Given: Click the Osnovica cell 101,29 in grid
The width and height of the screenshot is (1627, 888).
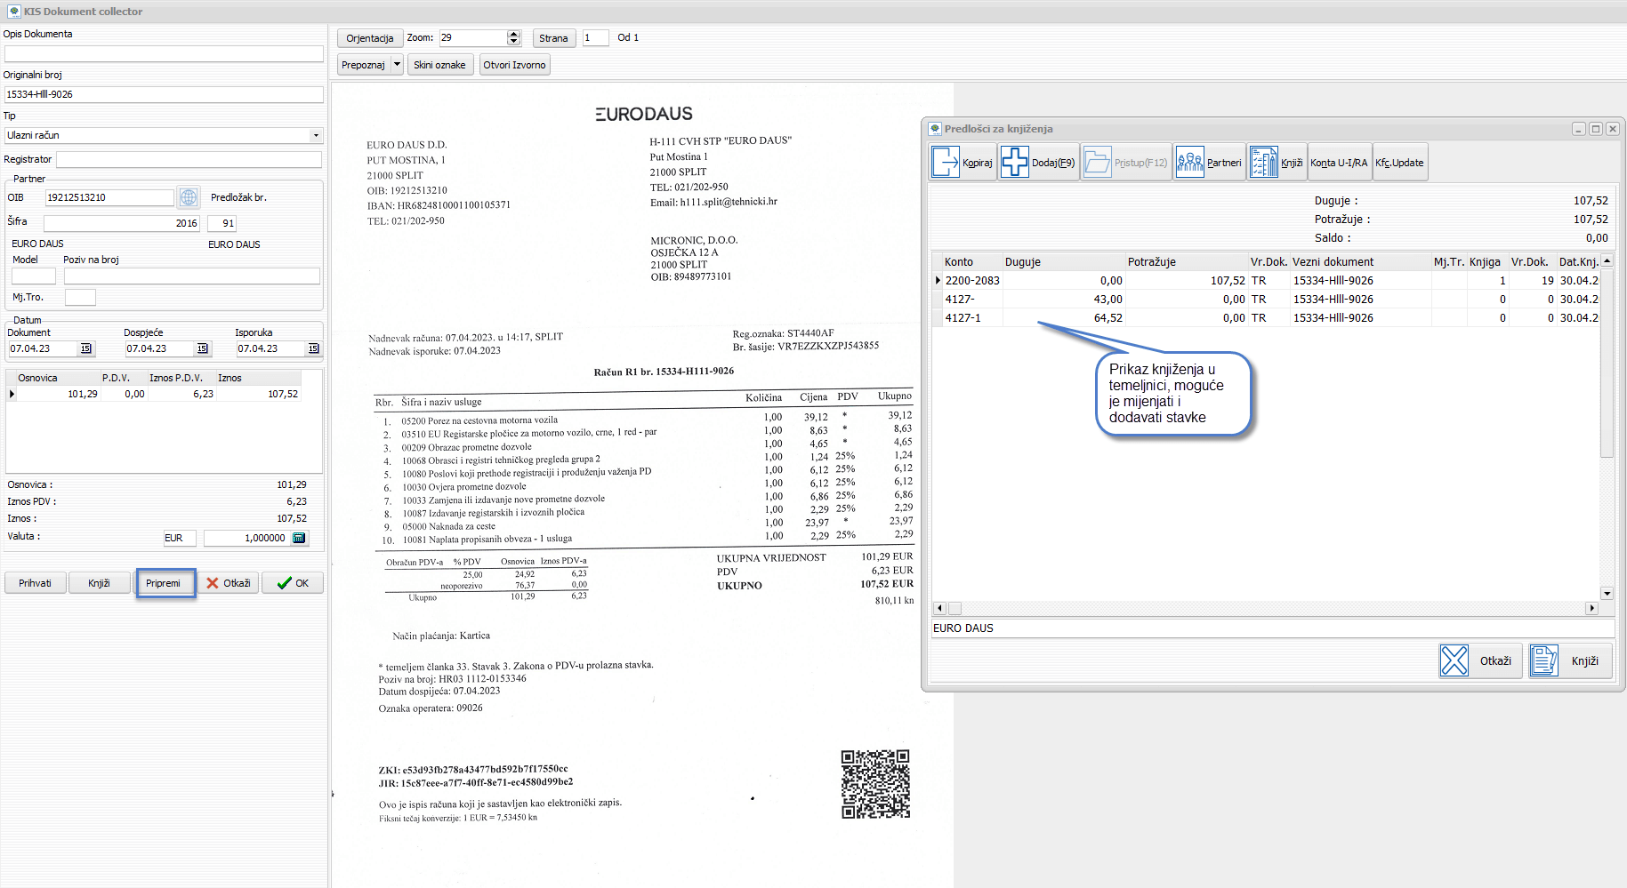Looking at the screenshot, I should (58, 394).
